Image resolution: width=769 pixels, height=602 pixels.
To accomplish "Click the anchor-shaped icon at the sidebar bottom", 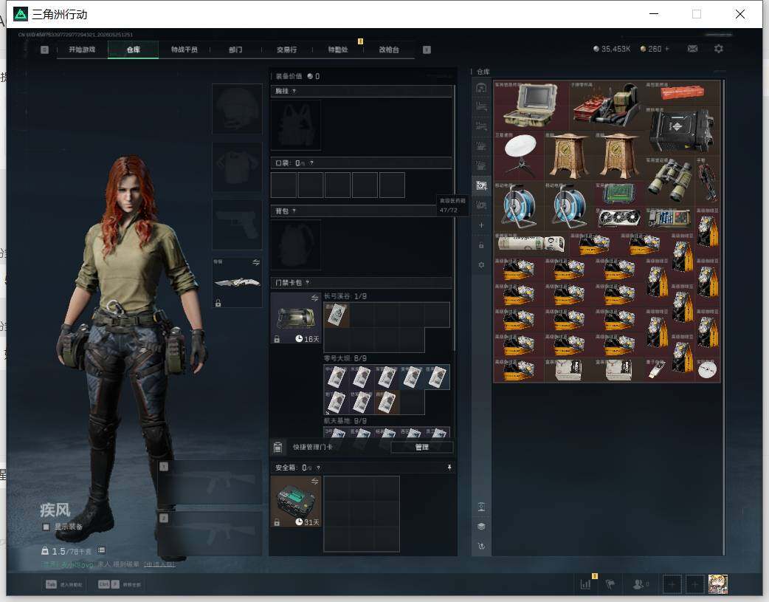I will coord(482,546).
